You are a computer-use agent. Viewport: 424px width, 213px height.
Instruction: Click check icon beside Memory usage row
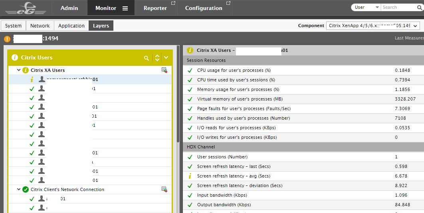[x=190, y=89]
